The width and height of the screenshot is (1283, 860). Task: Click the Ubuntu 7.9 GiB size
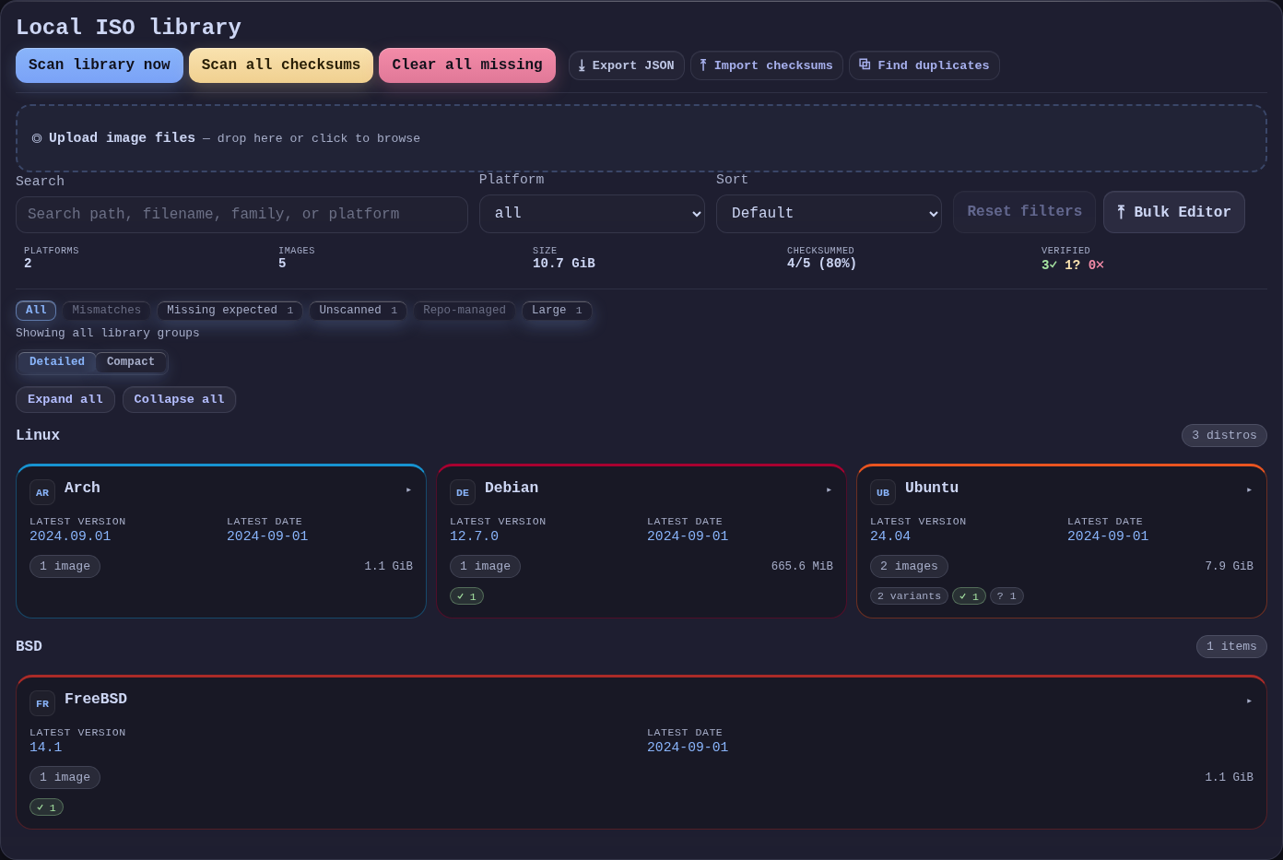point(1229,567)
